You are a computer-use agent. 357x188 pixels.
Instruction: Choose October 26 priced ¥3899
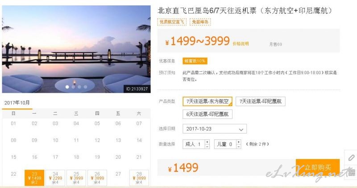97,178
